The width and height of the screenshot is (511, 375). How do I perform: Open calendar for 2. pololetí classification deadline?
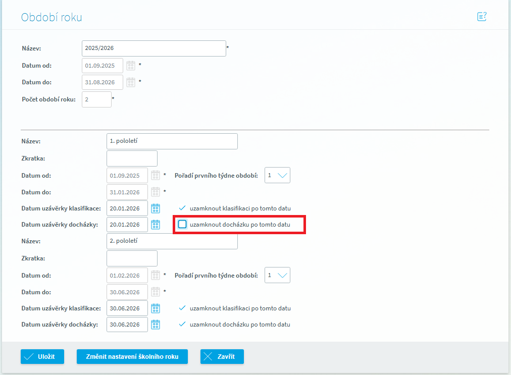point(156,308)
